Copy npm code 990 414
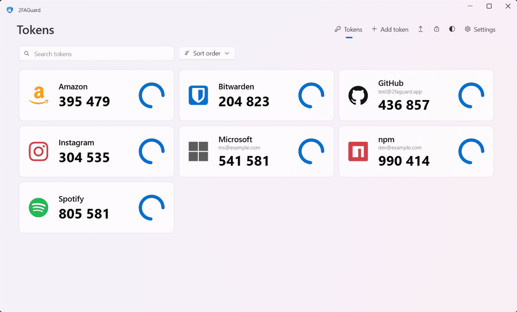Screen dimensions: 517x312 404,161
